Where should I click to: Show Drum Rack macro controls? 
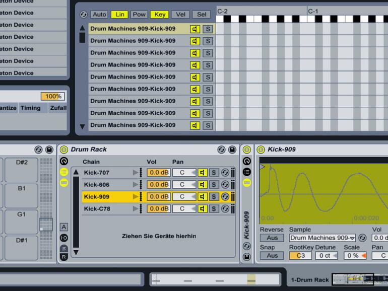click(x=64, y=161)
